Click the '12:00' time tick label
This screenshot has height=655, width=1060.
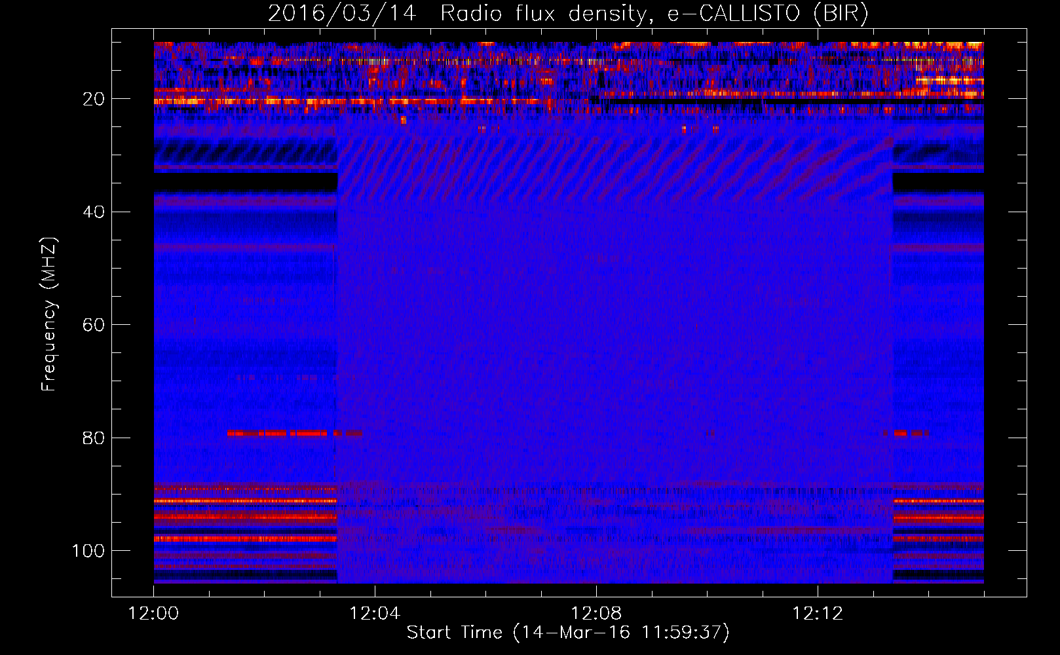[x=153, y=614]
